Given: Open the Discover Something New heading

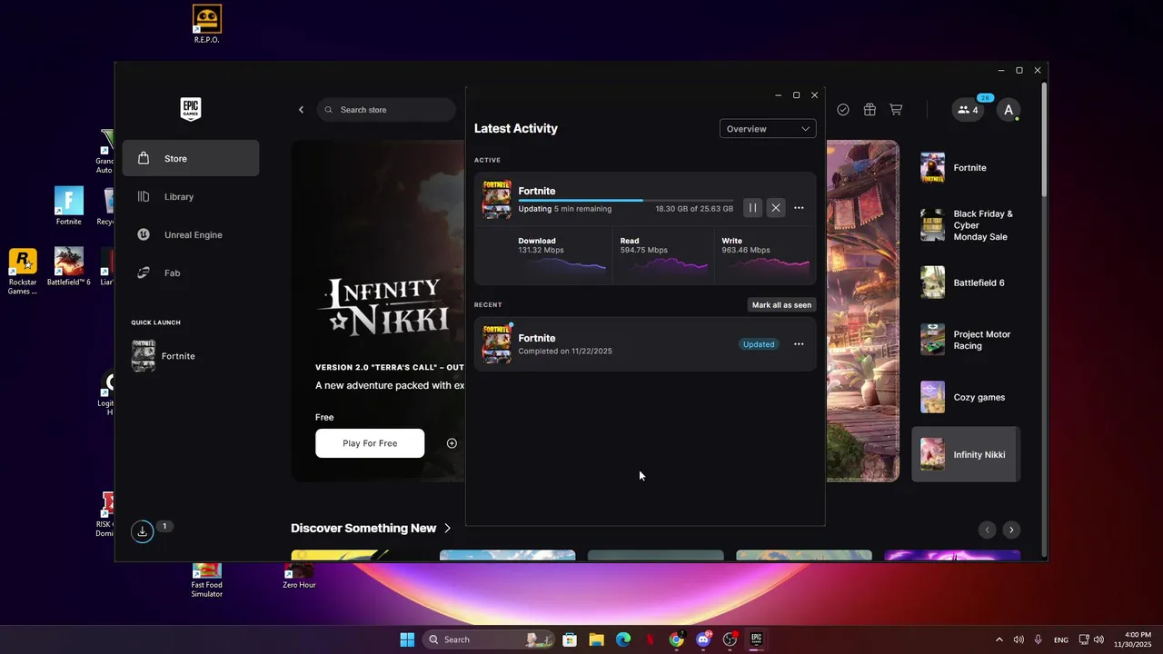Looking at the screenshot, I should [363, 529].
